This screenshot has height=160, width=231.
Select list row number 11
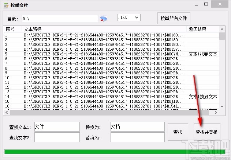click(x=111, y=82)
